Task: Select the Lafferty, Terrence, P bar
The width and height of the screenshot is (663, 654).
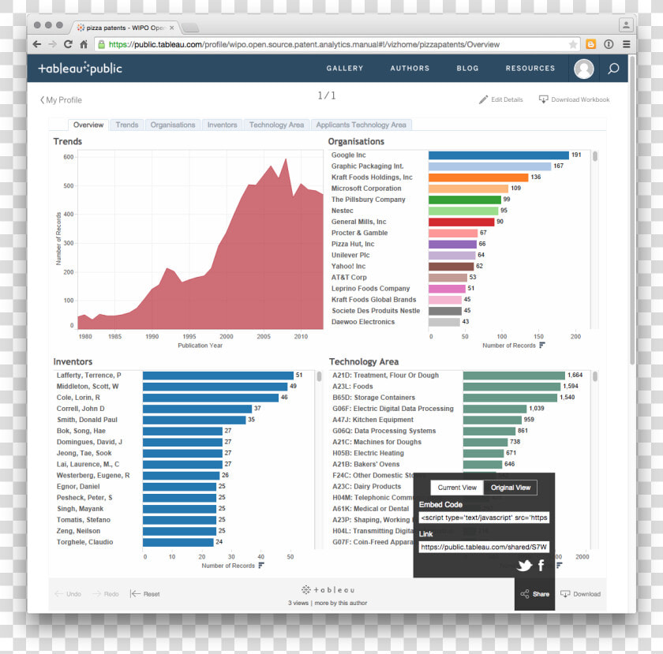Action: tap(218, 376)
